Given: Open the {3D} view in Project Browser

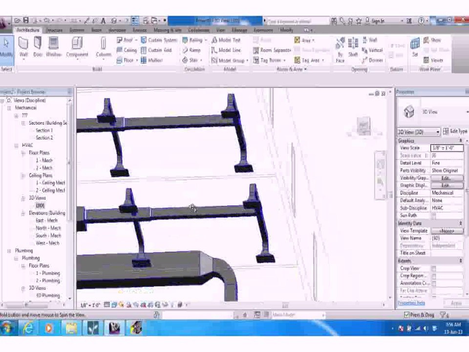Looking at the screenshot, I should coord(40,206).
